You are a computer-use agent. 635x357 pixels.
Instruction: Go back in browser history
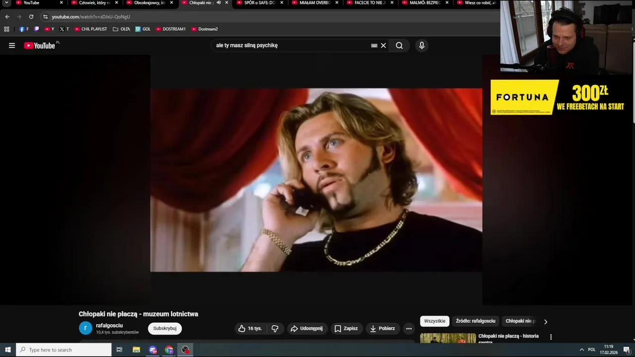7,16
